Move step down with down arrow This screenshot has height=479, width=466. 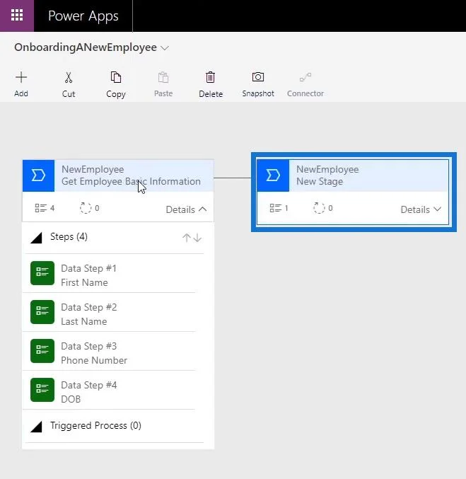click(x=197, y=238)
